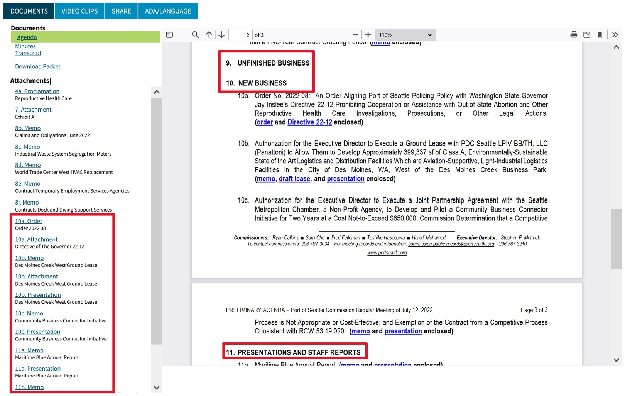Download the PDF file
The height and width of the screenshot is (396, 625).
[x=587, y=35]
